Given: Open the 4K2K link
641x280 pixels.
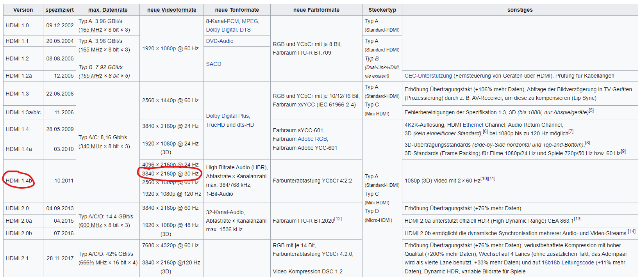Looking at the screenshot, I should (411, 125).
